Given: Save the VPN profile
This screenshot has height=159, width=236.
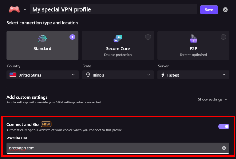Looking at the screenshot, I should click(x=209, y=10).
